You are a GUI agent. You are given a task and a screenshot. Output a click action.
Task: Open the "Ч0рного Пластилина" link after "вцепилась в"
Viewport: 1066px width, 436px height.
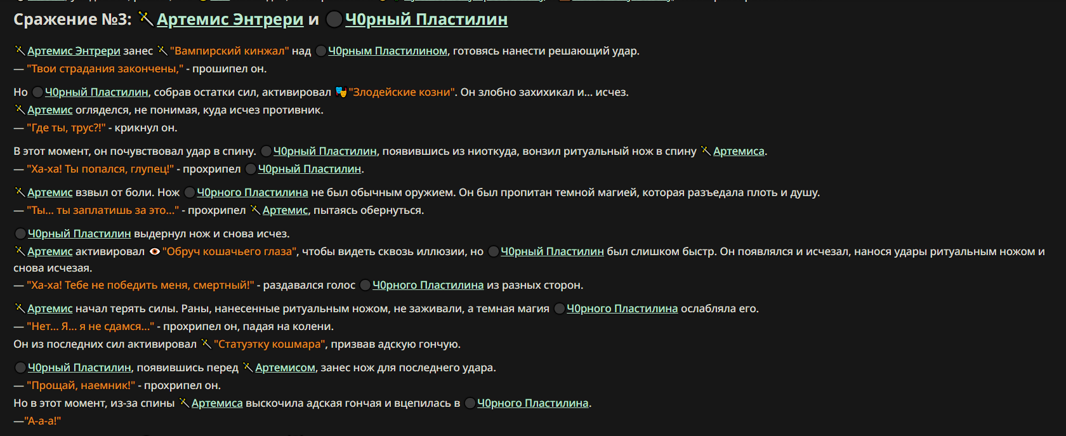533,403
